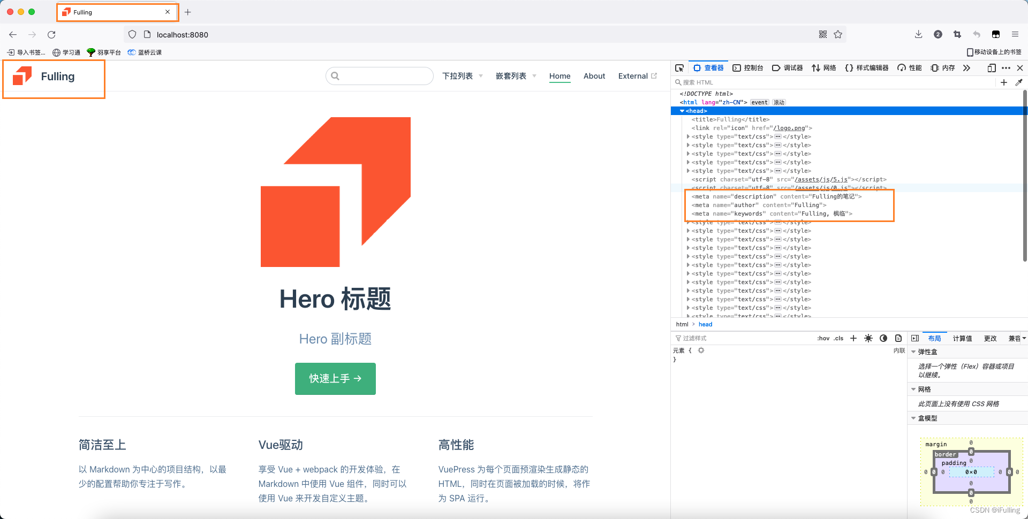1028x519 pixels.
Task: Expand the first style node under head
Action: coord(688,136)
